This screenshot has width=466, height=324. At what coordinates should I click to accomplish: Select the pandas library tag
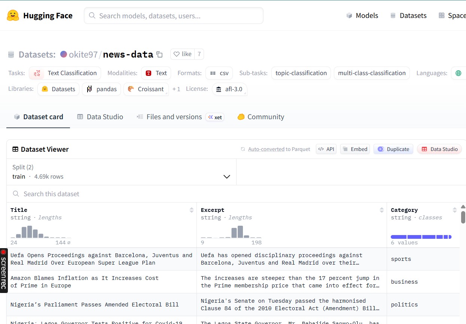[x=101, y=89]
